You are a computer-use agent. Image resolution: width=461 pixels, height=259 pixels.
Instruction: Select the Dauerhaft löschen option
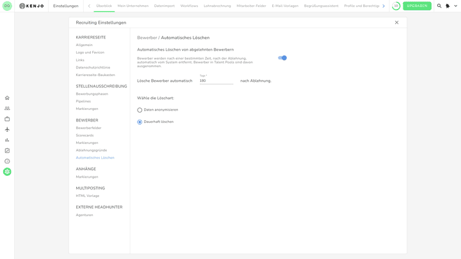pyautogui.click(x=140, y=122)
